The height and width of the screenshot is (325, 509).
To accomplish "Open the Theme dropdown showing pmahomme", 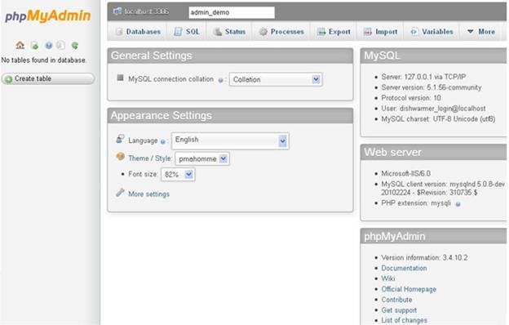I will [x=202, y=158].
